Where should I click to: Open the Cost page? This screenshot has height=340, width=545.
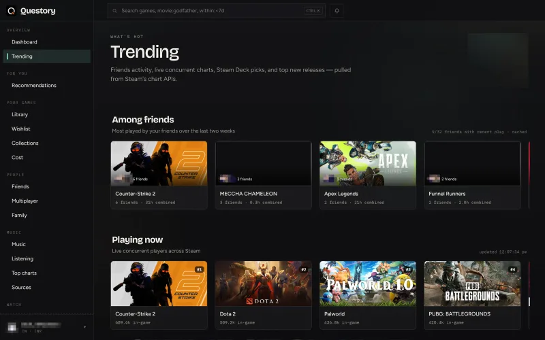[47, 158]
